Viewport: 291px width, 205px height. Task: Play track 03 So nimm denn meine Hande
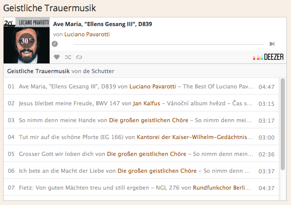[141, 120]
